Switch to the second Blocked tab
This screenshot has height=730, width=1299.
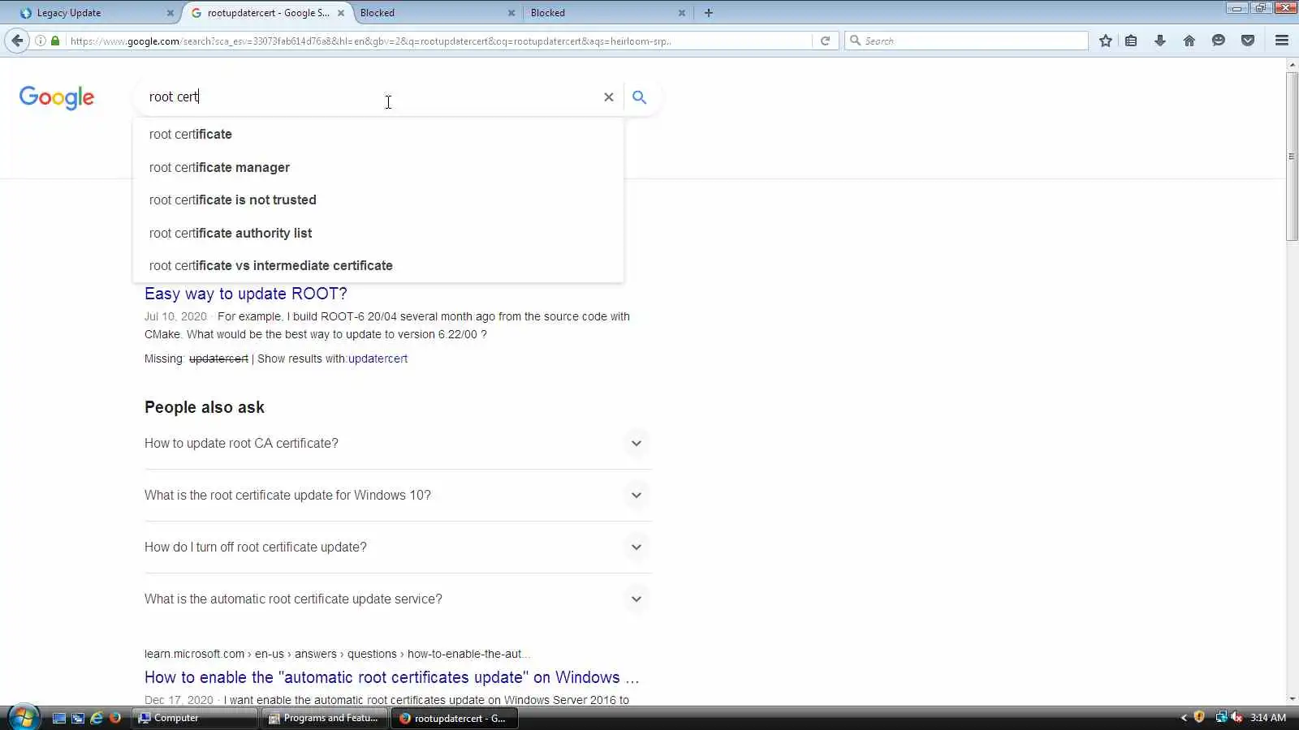coord(607,13)
